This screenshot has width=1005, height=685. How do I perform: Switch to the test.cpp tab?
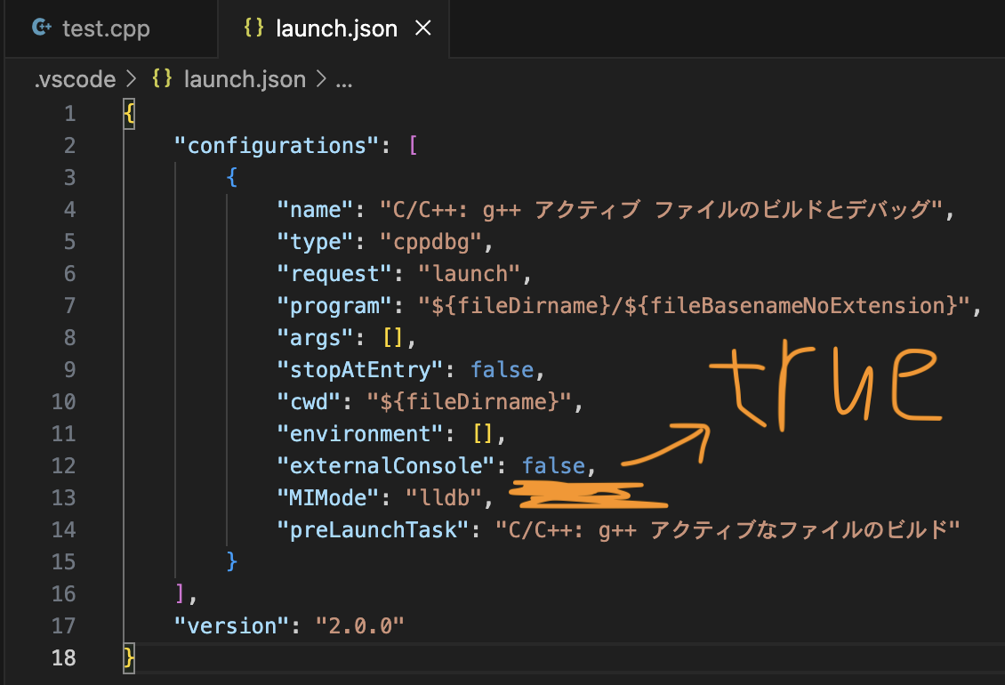(105, 28)
